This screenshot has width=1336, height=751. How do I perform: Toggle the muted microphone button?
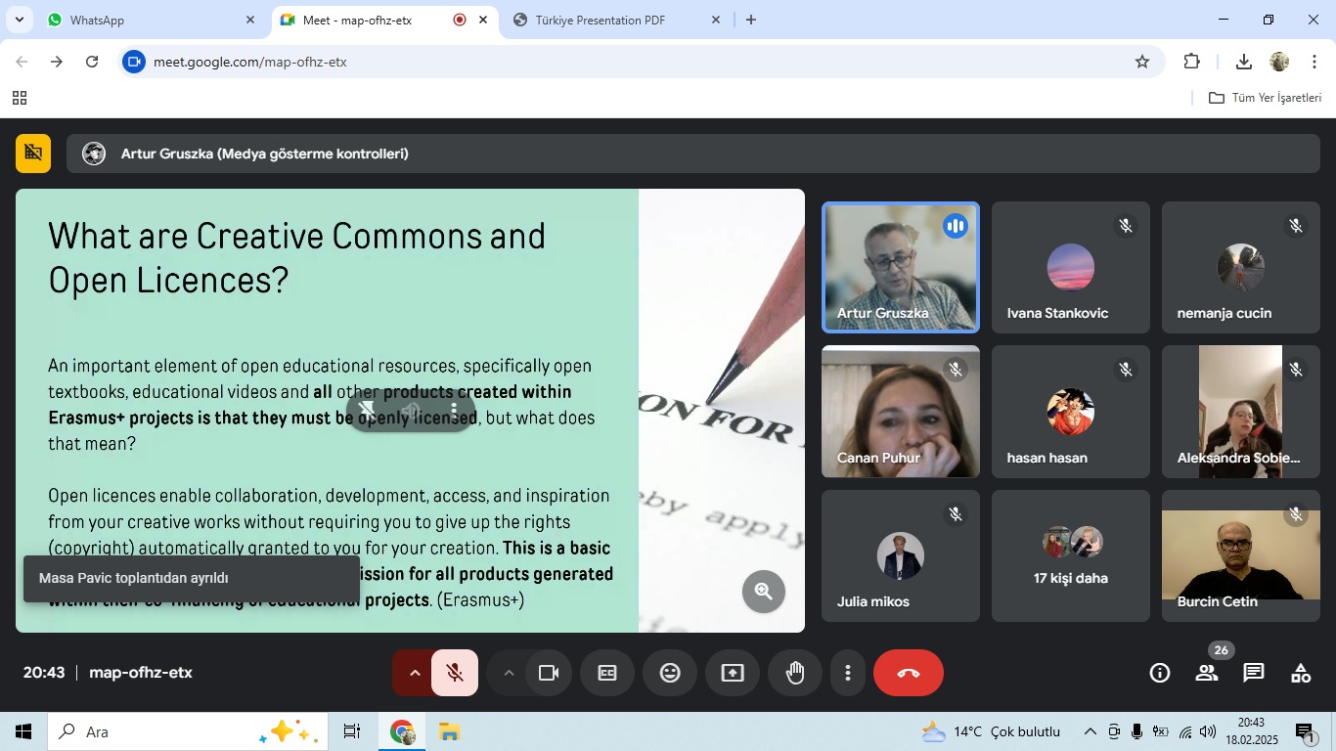click(454, 673)
